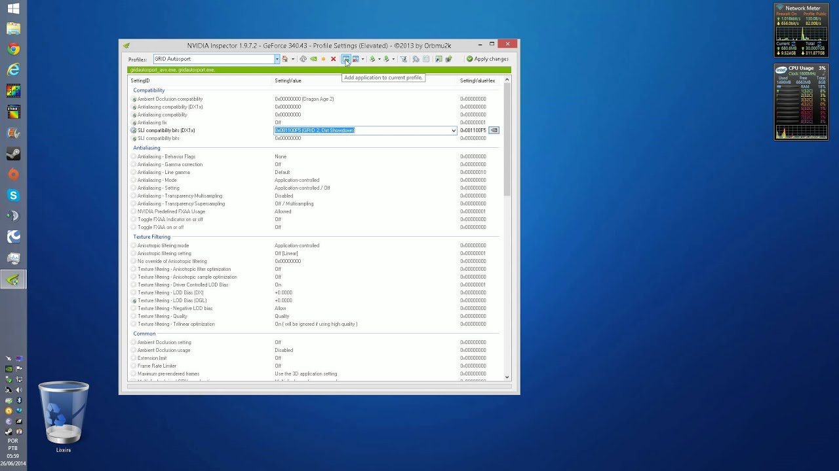The height and width of the screenshot is (471, 839).
Task: Click the scroll down arrow of settings list
Action: click(x=507, y=377)
